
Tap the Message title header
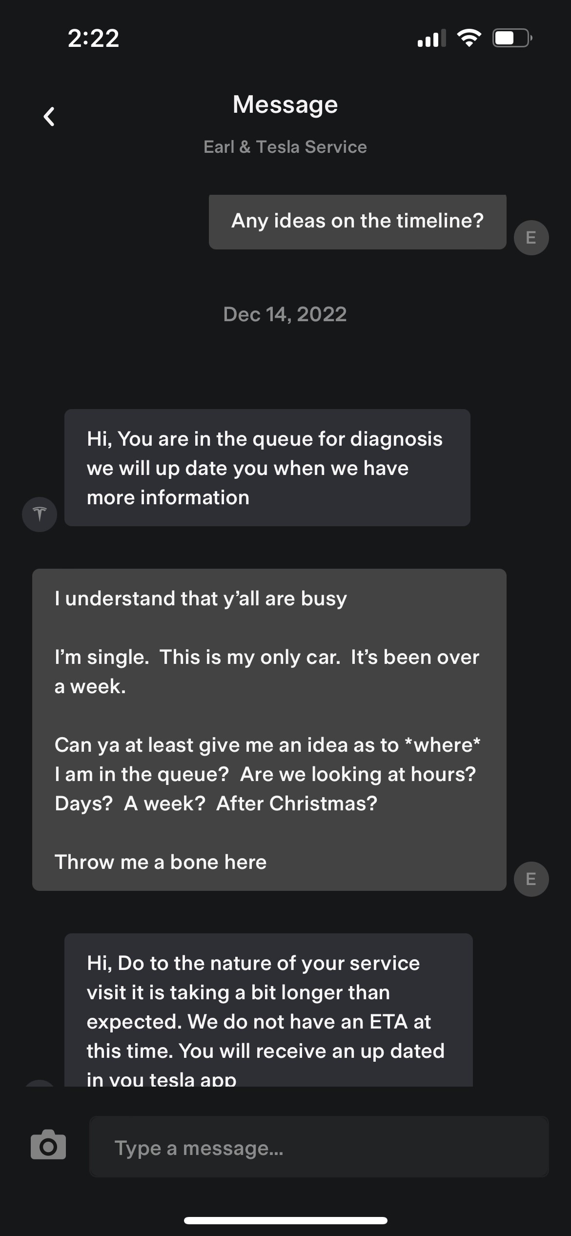coord(285,104)
